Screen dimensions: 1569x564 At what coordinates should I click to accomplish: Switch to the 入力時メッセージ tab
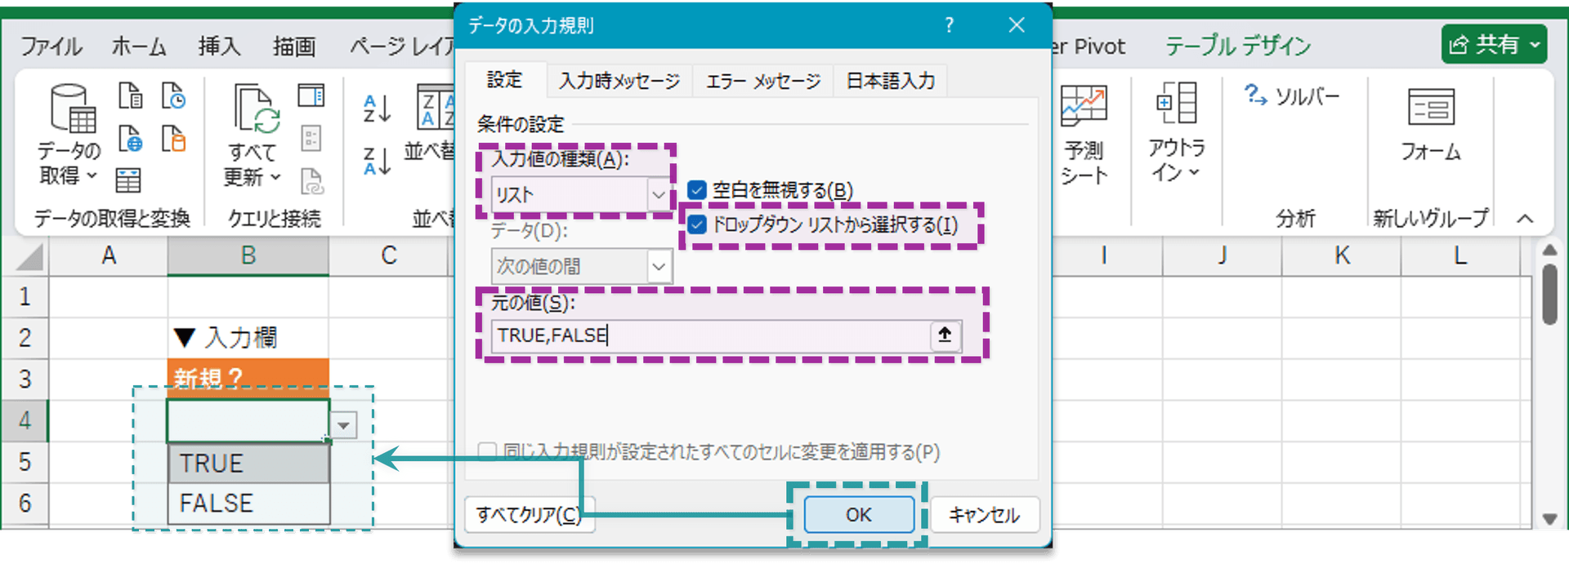[x=619, y=81]
